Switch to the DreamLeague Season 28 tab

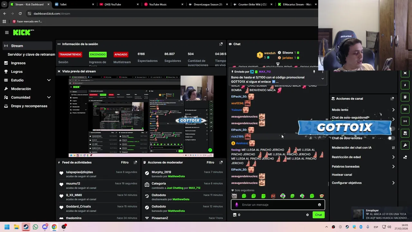(x=208, y=5)
